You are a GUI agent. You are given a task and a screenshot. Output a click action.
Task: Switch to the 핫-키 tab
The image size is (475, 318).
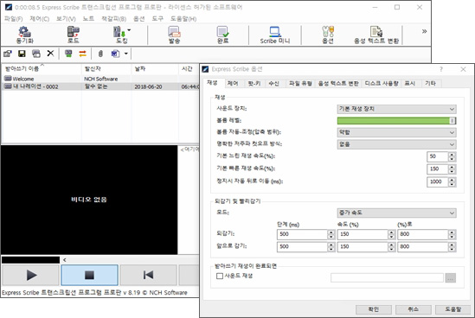[254, 84]
